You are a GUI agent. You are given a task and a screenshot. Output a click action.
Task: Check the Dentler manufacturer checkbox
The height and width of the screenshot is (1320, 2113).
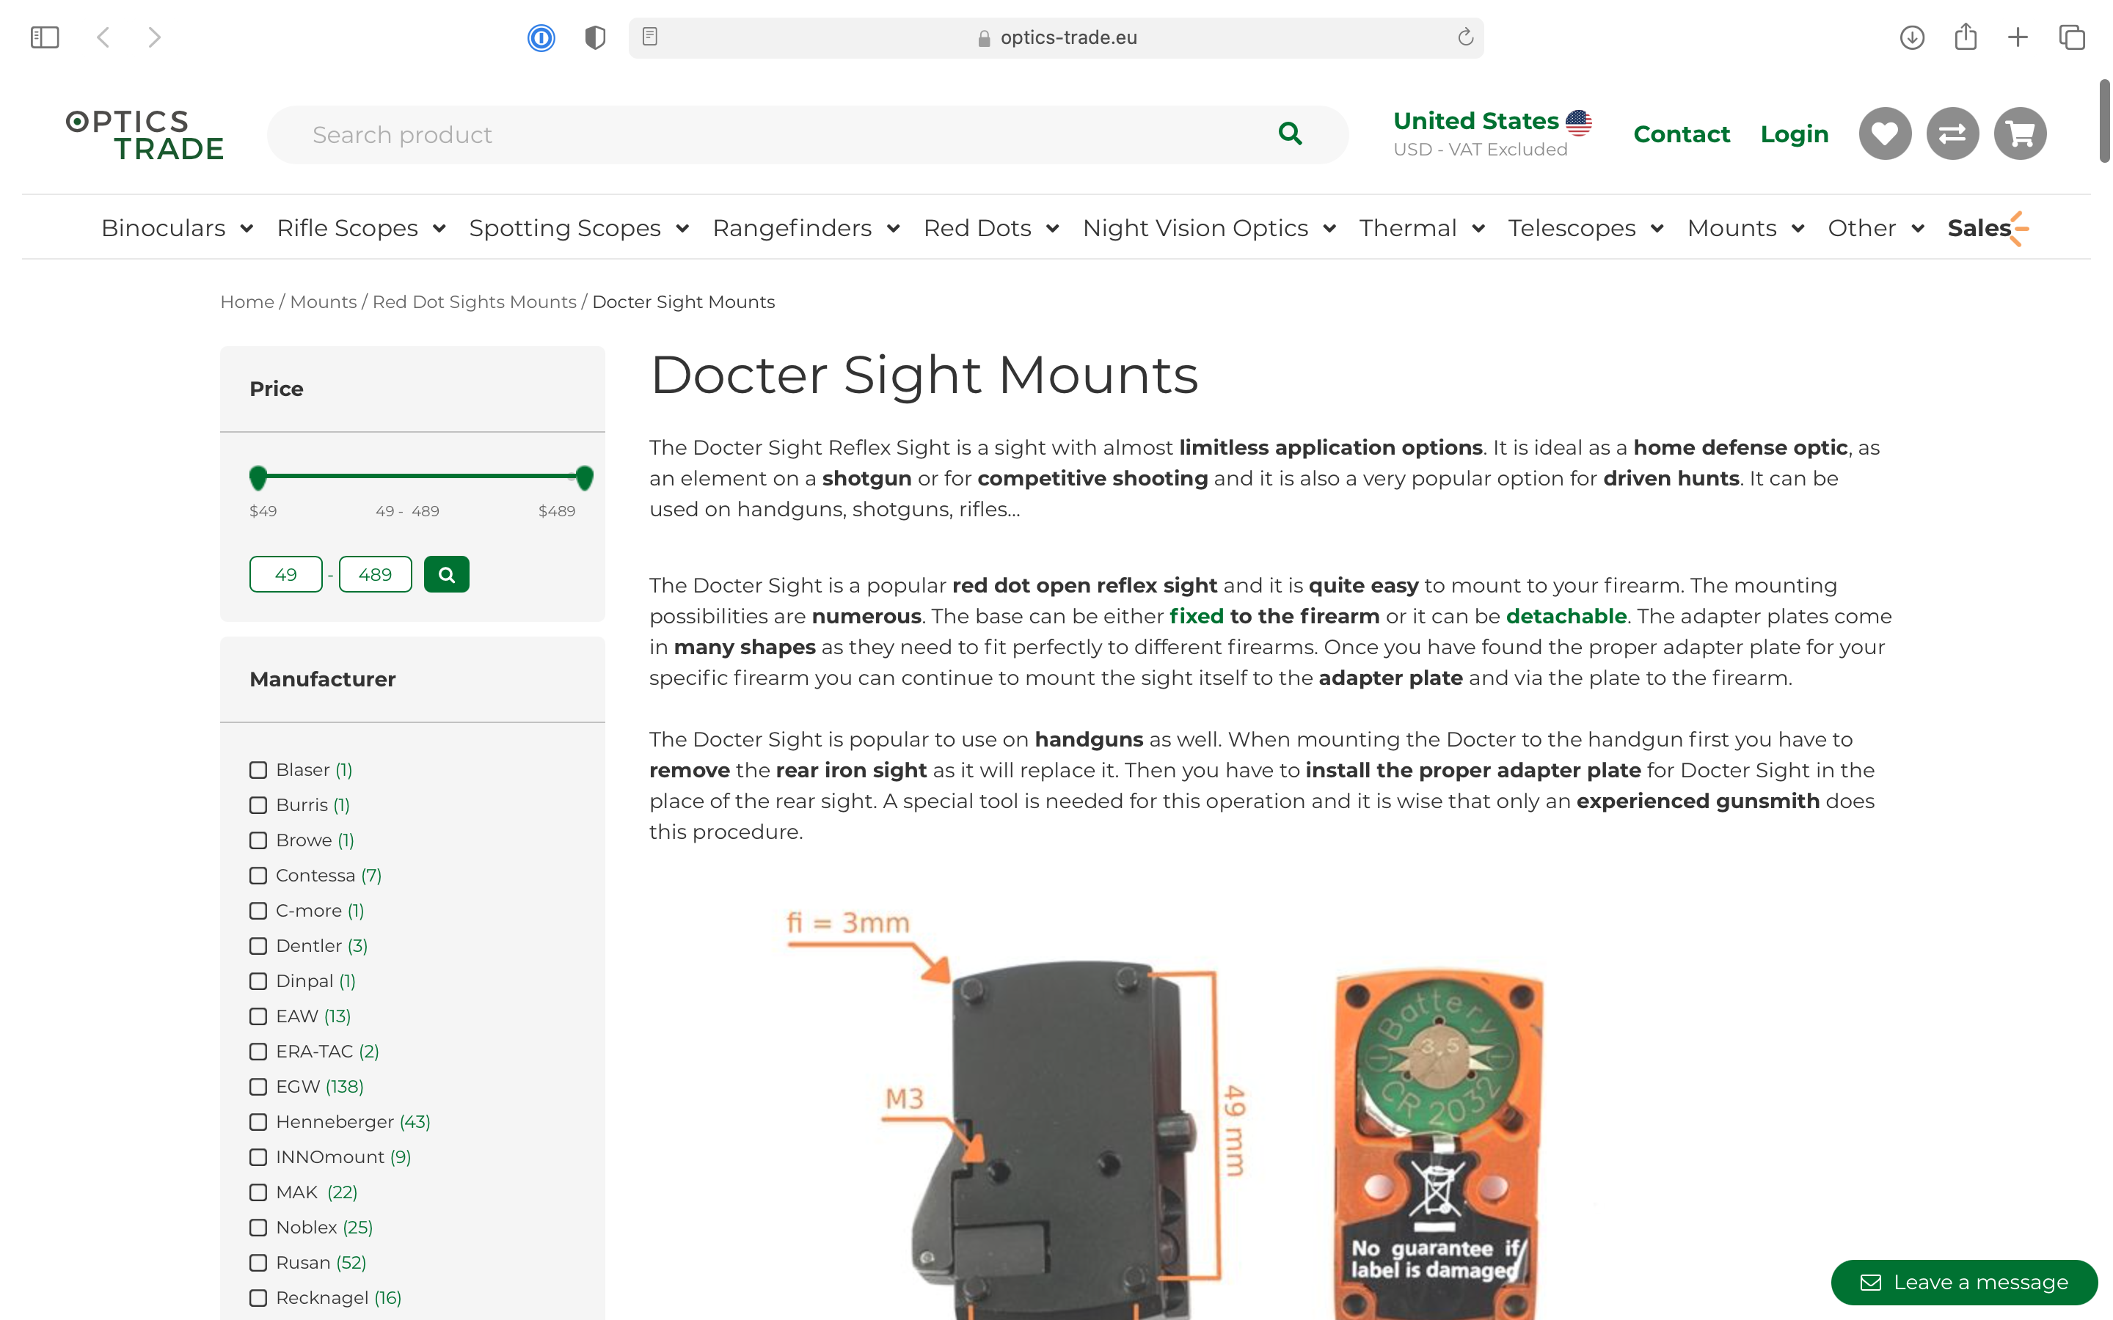click(x=258, y=946)
